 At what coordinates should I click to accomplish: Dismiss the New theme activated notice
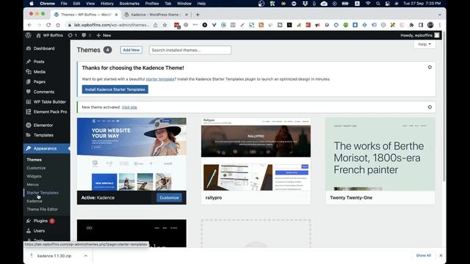point(430,107)
